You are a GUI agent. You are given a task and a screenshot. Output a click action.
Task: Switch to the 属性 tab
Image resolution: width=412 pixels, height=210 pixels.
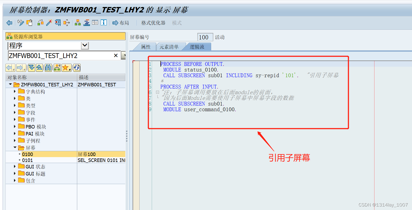tap(146, 47)
